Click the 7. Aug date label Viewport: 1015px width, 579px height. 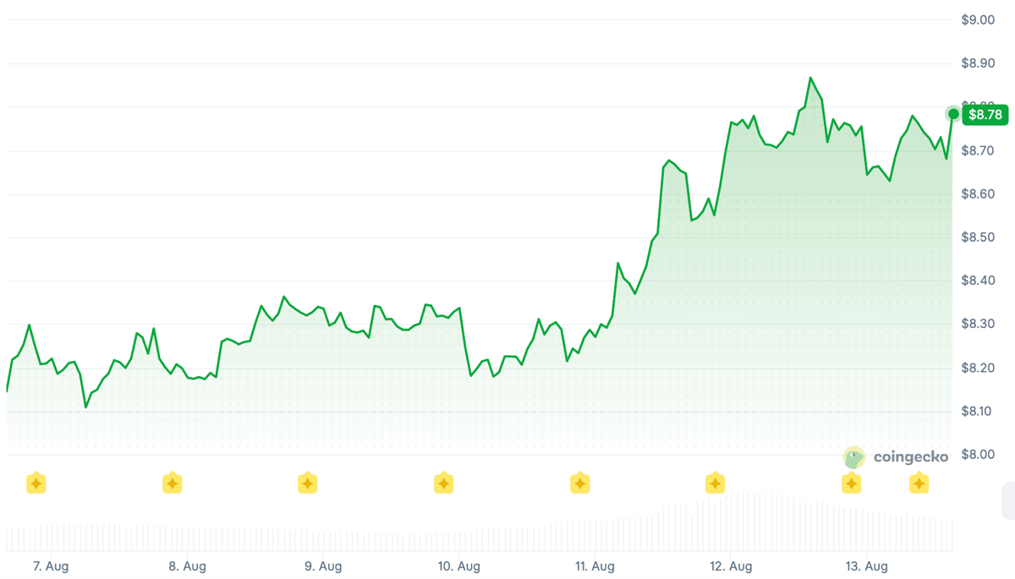pos(51,566)
